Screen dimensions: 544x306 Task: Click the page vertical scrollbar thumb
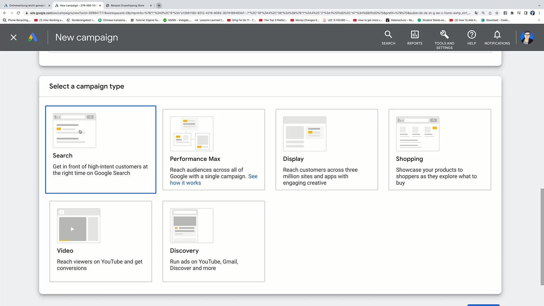542,237
